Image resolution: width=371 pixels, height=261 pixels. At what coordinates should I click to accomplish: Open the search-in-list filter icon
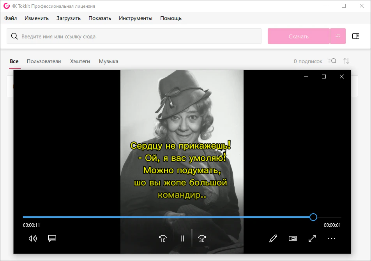click(332, 61)
